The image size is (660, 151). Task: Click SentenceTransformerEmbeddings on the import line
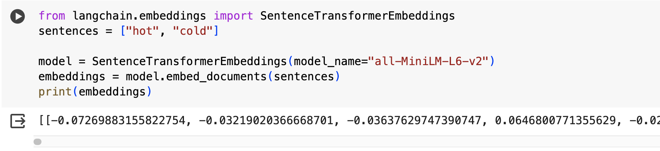(358, 16)
